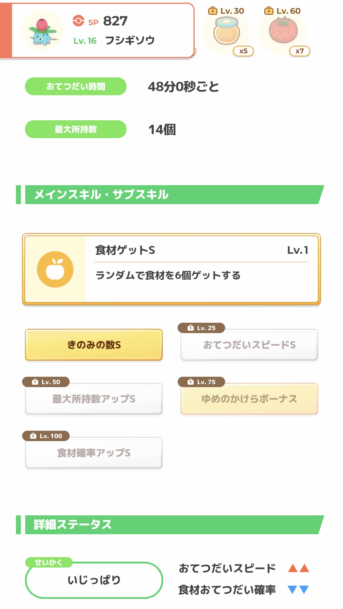The image size is (343, 609).
Task: Tap the blue down-arrows for 食材おてつだい確率
Action: pyautogui.click(x=298, y=590)
